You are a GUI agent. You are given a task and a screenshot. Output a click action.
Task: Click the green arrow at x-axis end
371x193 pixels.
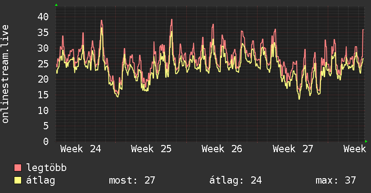pyautogui.click(x=366, y=141)
